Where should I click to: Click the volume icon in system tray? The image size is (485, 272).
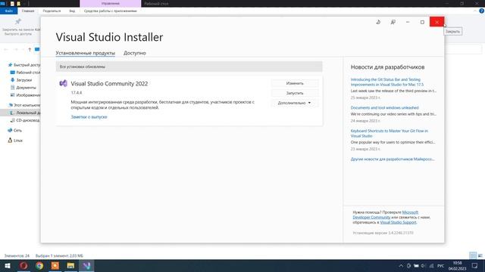[424, 265]
